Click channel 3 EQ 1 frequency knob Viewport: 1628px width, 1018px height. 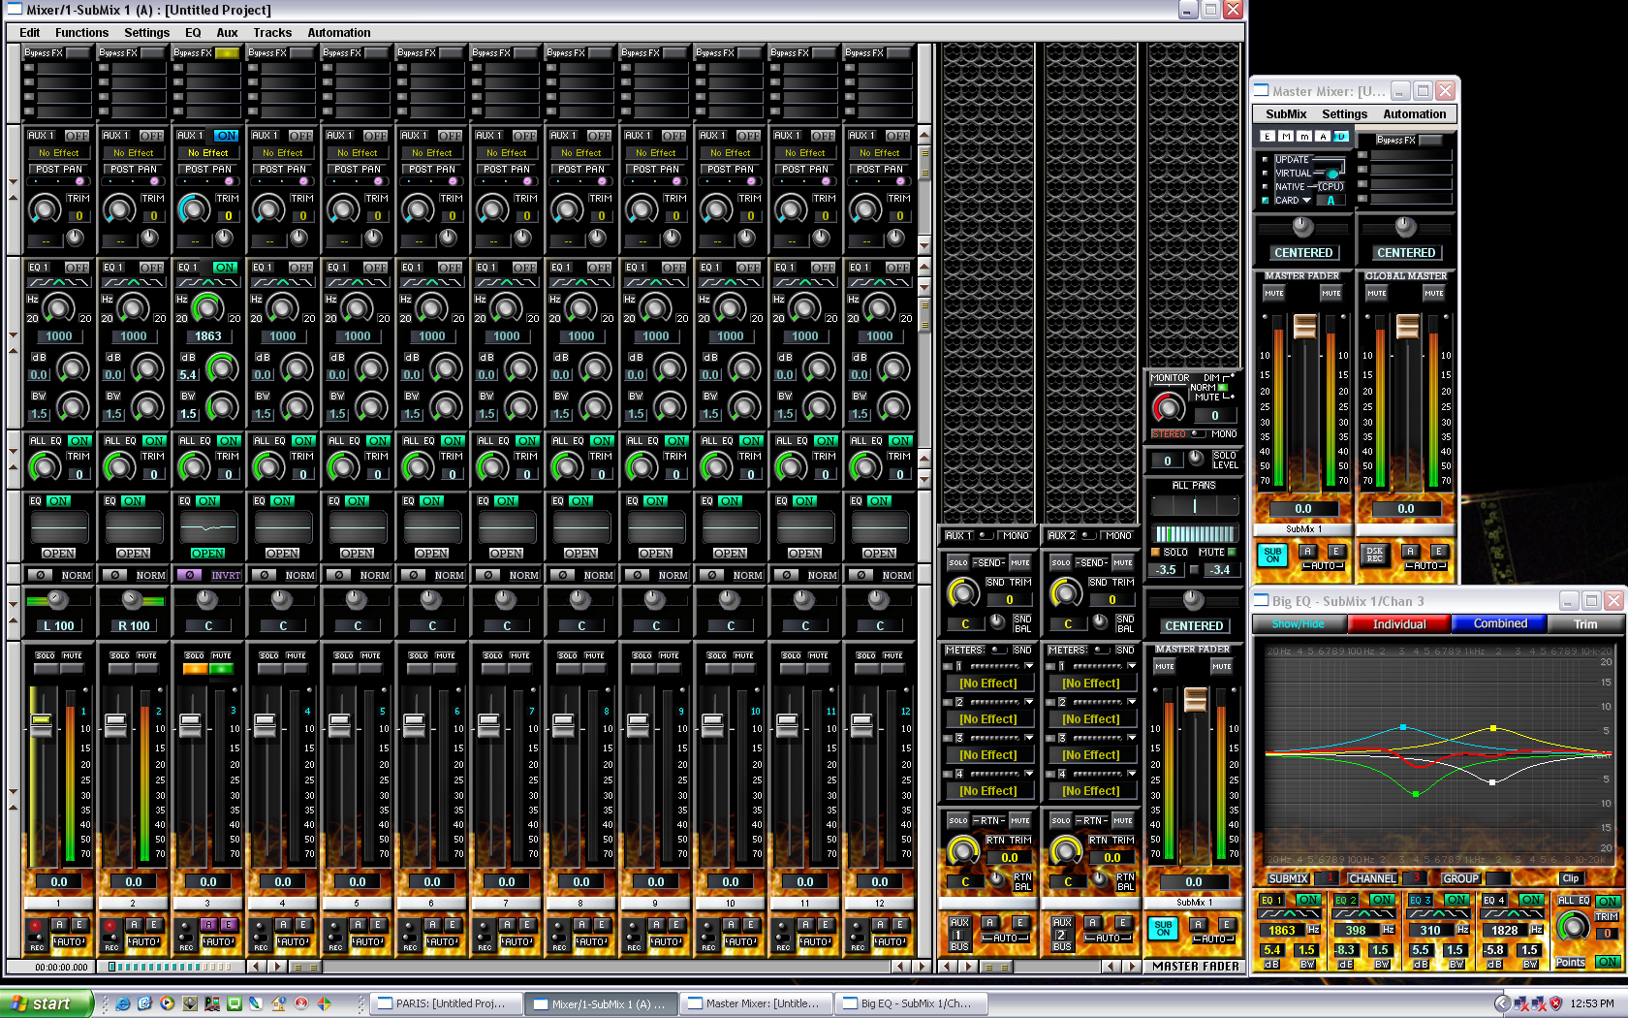(207, 307)
